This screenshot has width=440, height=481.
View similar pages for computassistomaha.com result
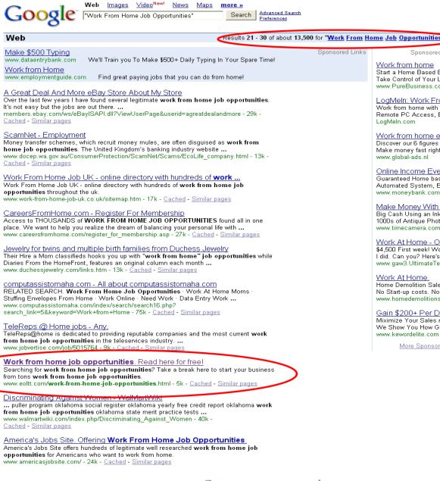click(200, 312)
